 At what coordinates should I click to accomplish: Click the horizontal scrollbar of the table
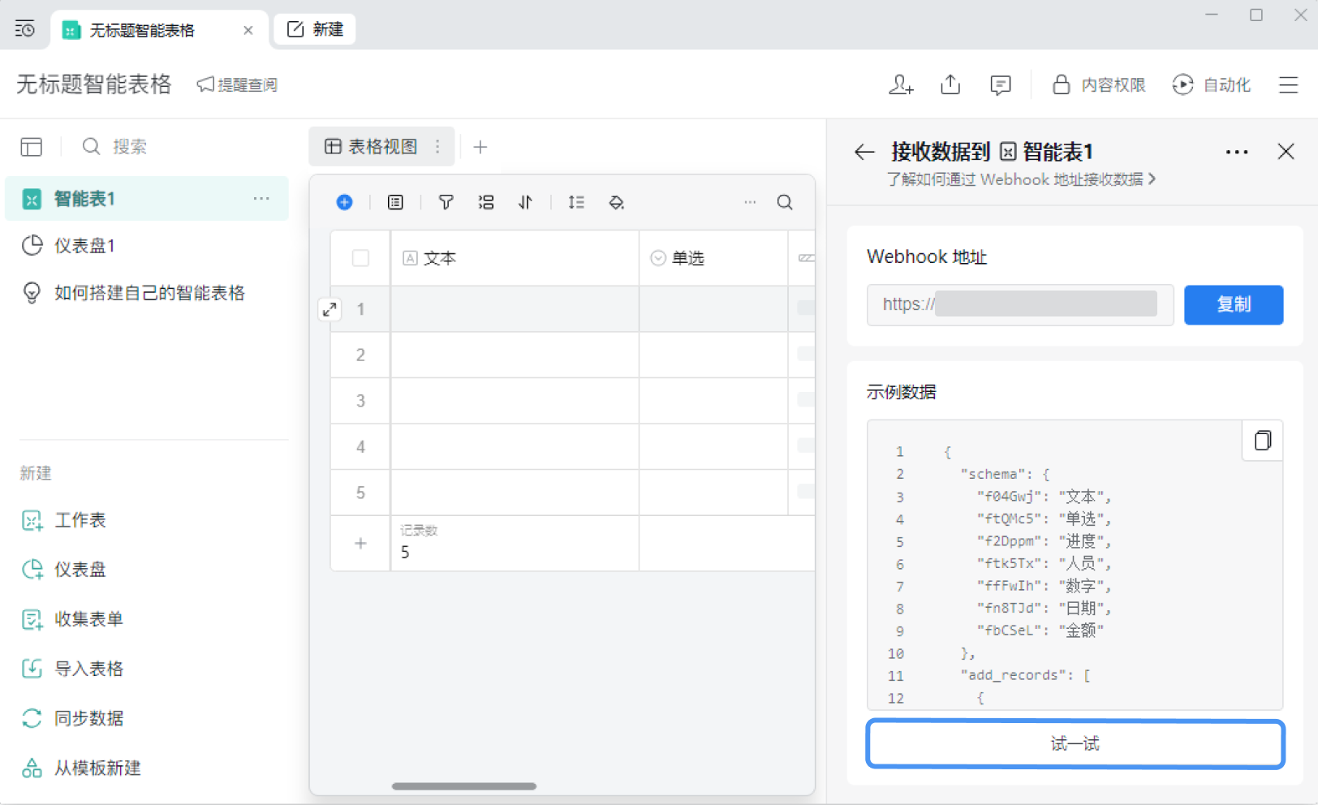click(464, 786)
